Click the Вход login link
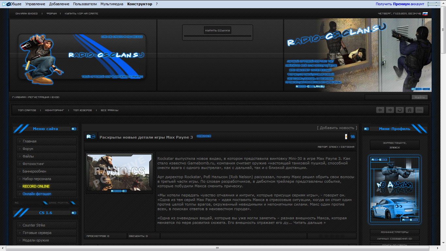The width and height of the screenshot is (446, 251). [x=56, y=97]
